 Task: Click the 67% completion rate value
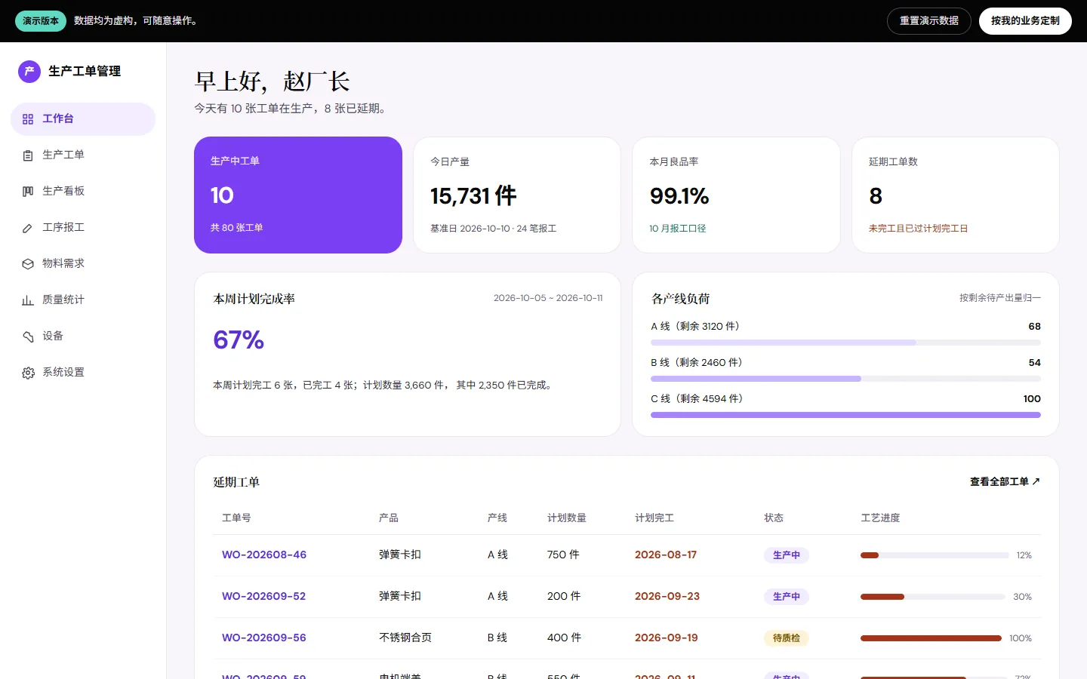(x=239, y=340)
